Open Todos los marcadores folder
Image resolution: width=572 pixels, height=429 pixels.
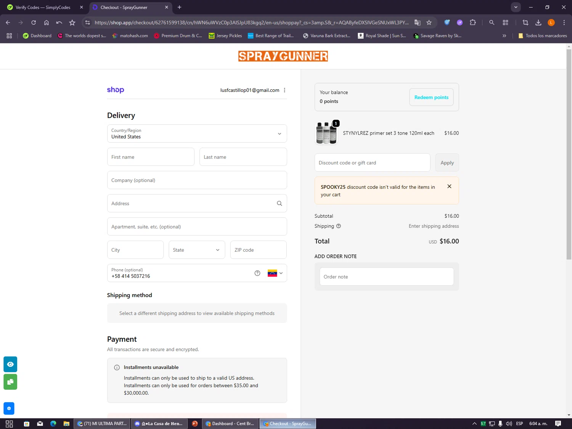(542, 35)
